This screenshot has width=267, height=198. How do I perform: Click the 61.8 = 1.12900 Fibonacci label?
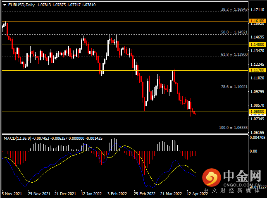(x=234, y=55)
